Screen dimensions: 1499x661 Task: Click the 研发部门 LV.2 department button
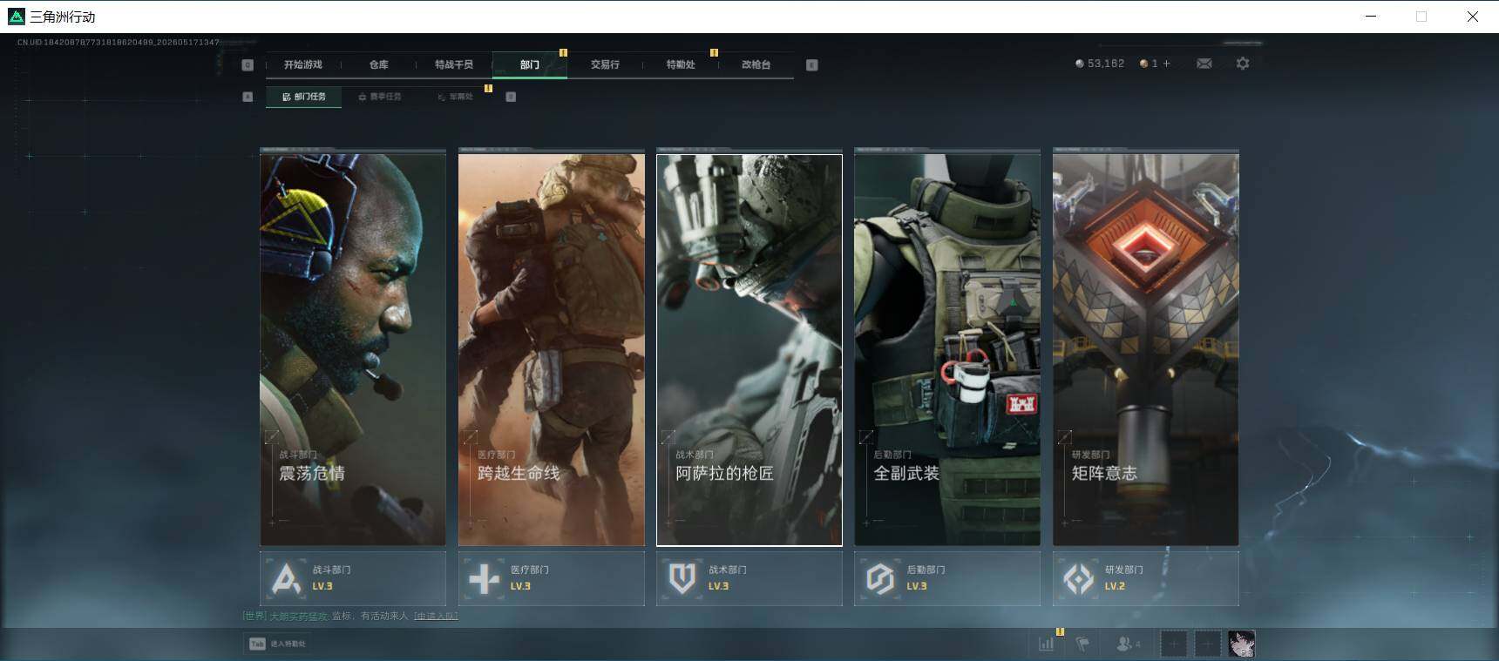click(1146, 578)
